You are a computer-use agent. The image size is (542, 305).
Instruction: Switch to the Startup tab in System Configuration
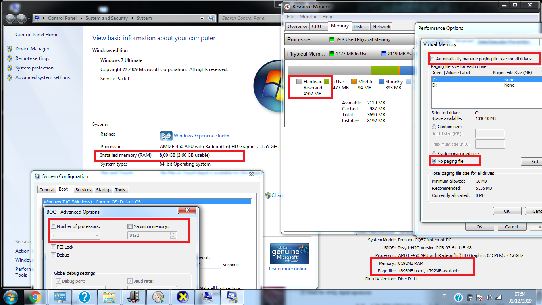click(103, 190)
